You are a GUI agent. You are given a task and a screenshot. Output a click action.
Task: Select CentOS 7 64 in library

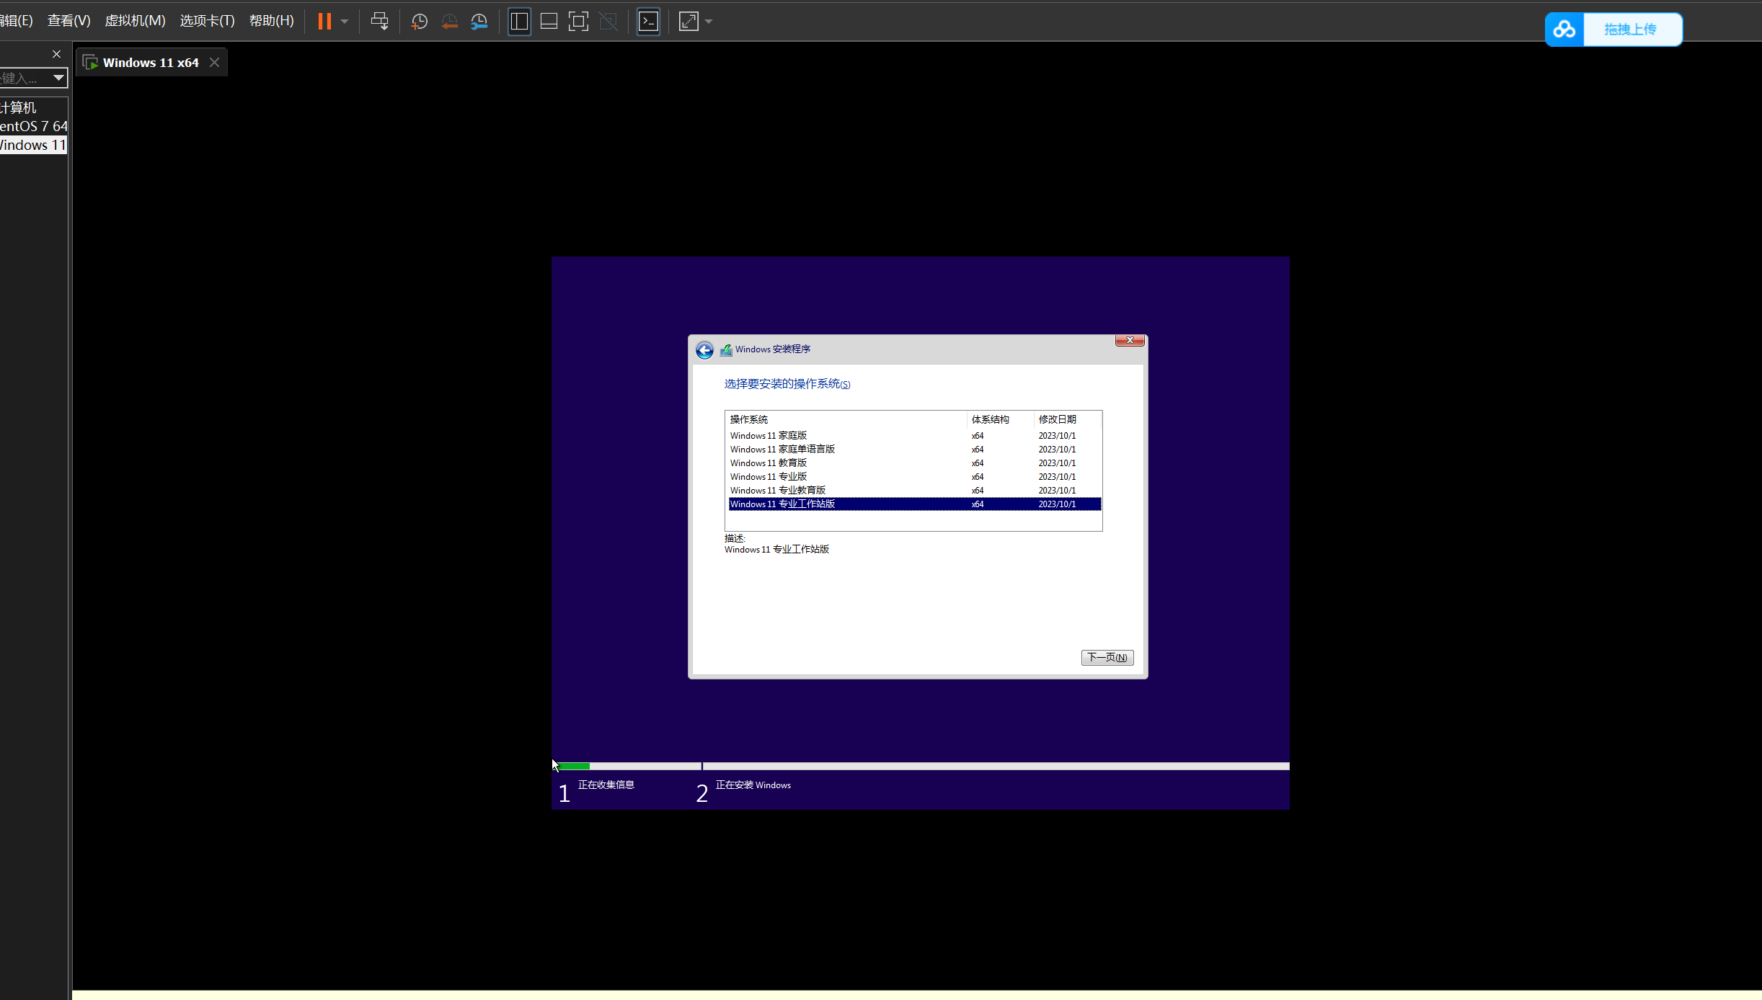pos(33,126)
